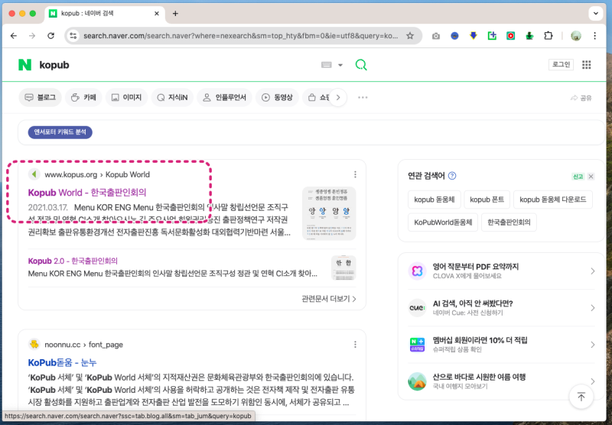This screenshot has height=425, width=612.
Task: Click the Kopub World font preview thumbnail
Action: click(329, 213)
